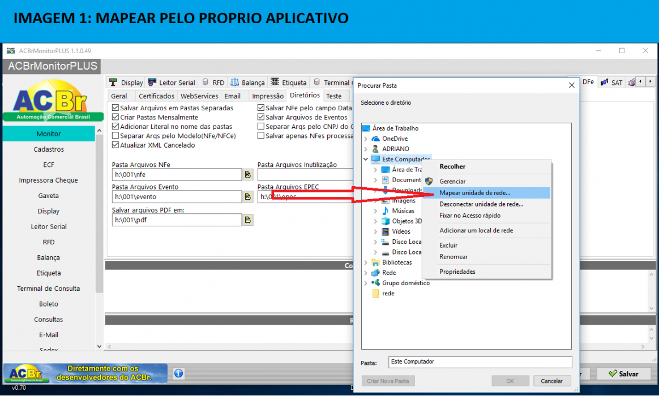Viewport: 659px width, 396px height.
Task: Expand the OneDrive tree node
Action: (366, 139)
